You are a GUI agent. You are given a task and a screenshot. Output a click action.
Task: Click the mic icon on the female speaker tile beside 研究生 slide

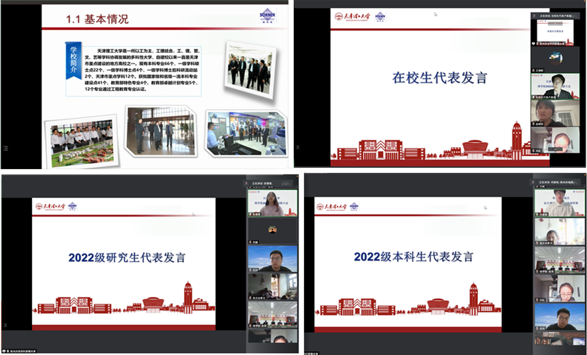coord(252,213)
